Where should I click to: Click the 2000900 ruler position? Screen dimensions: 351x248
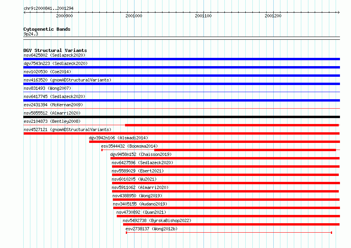click(x=64, y=16)
